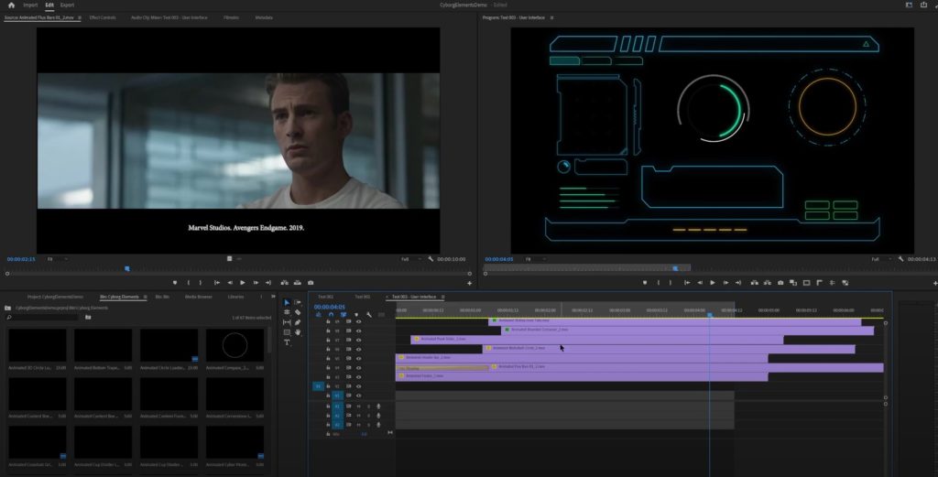Click Lift button in Program monitor
The width and height of the screenshot is (938, 477).
coord(755,283)
